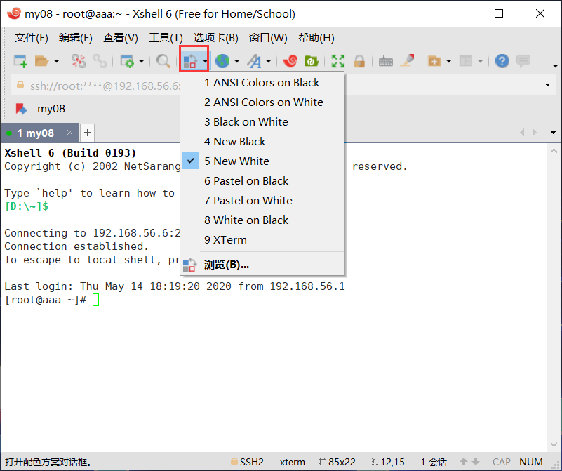562x471 pixels.
Task: Launch Xftp green toolbar icon
Action: [x=311, y=61]
